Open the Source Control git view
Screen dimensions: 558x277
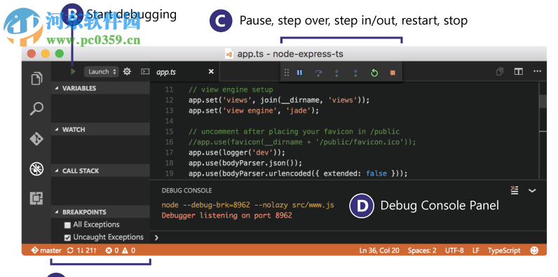point(36,139)
